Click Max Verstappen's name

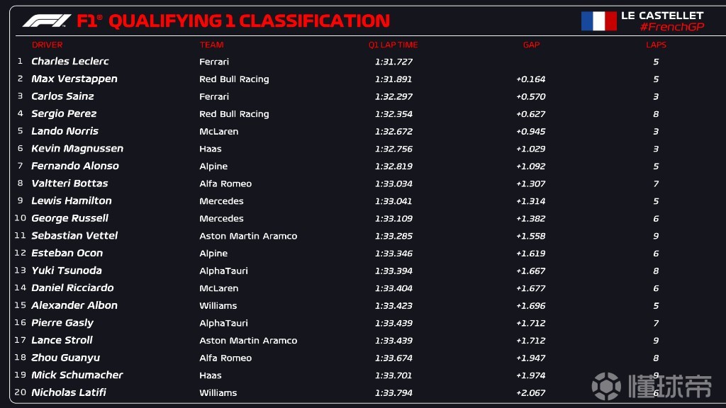[74, 79]
